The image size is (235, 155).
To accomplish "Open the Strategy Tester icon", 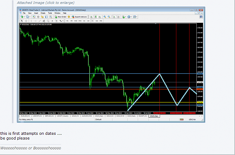I will coord(51,17).
